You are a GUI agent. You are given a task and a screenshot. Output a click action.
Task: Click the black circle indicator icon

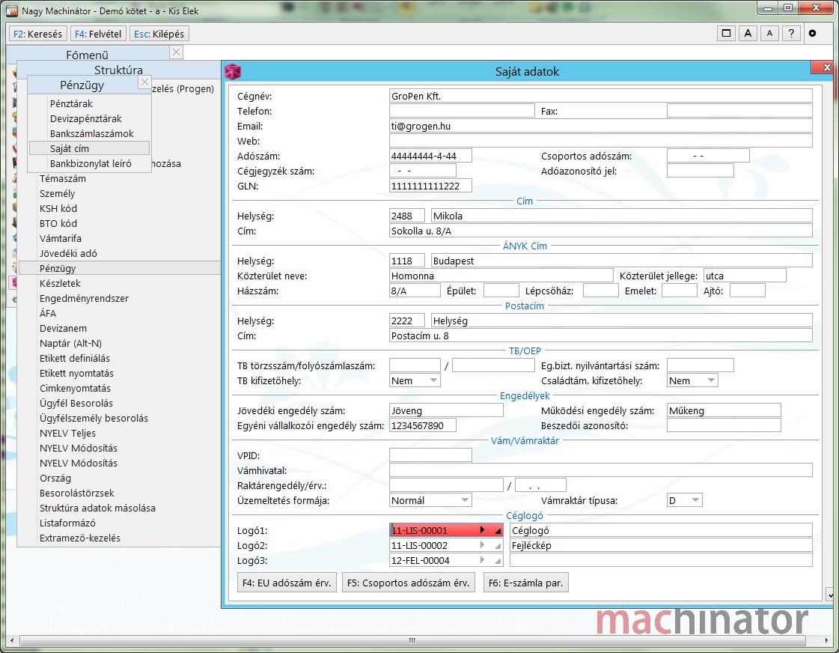(x=813, y=34)
